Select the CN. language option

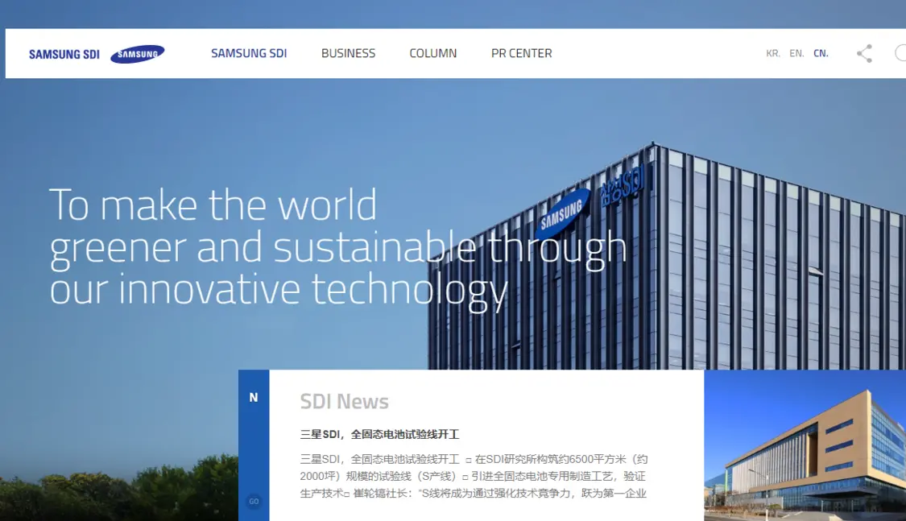(x=821, y=53)
